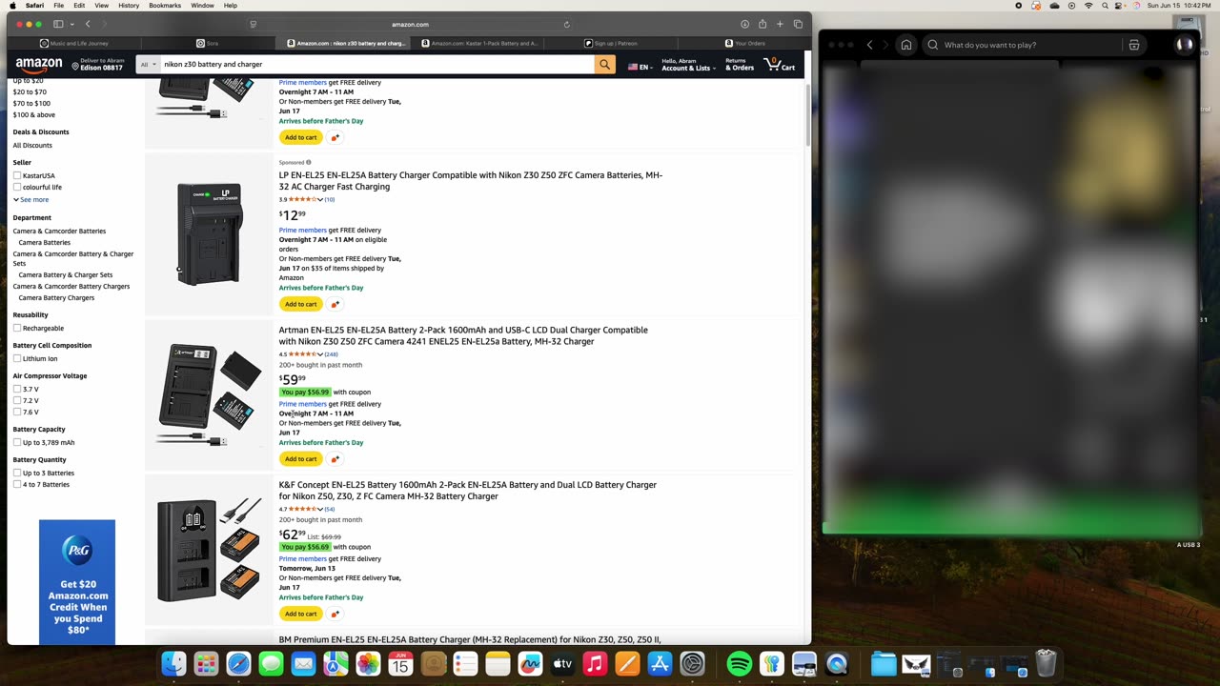Open Mail from the Dock

[303, 663]
